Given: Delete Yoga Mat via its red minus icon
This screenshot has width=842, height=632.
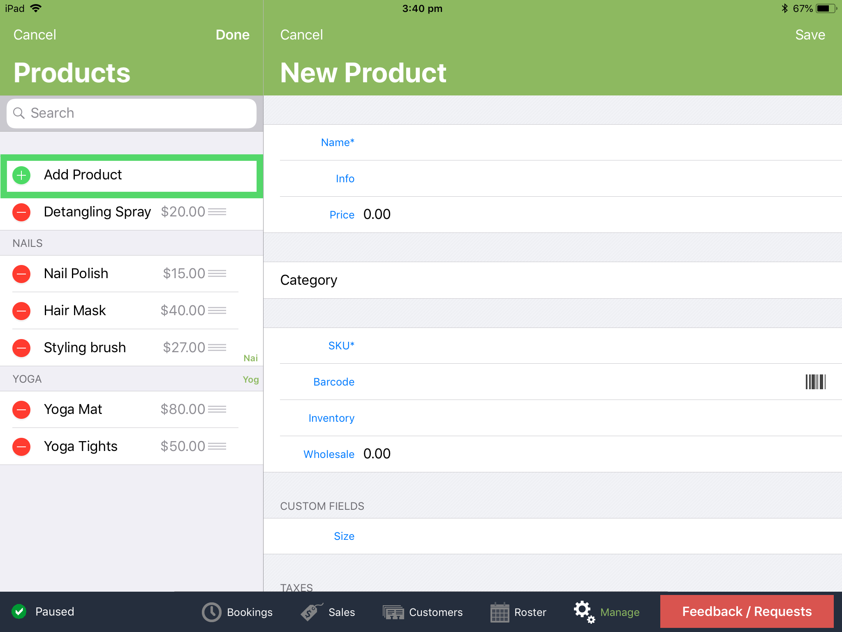Looking at the screenshot, I should (x=21, y=410).
